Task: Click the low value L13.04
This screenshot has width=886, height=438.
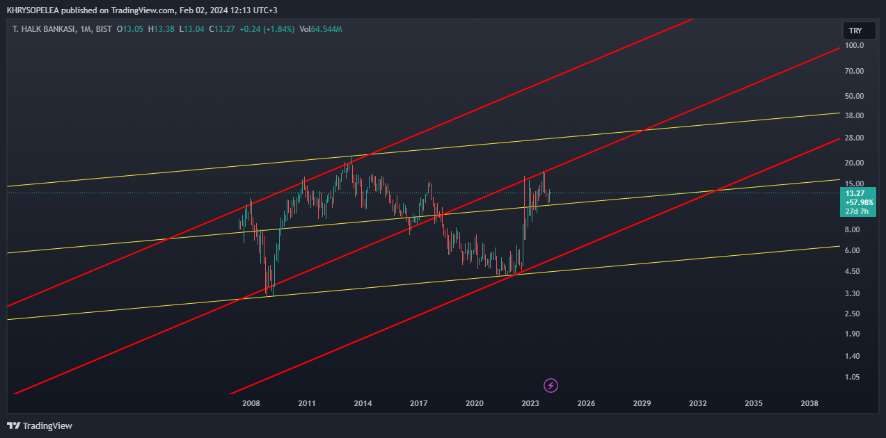Action: [191, 29]
